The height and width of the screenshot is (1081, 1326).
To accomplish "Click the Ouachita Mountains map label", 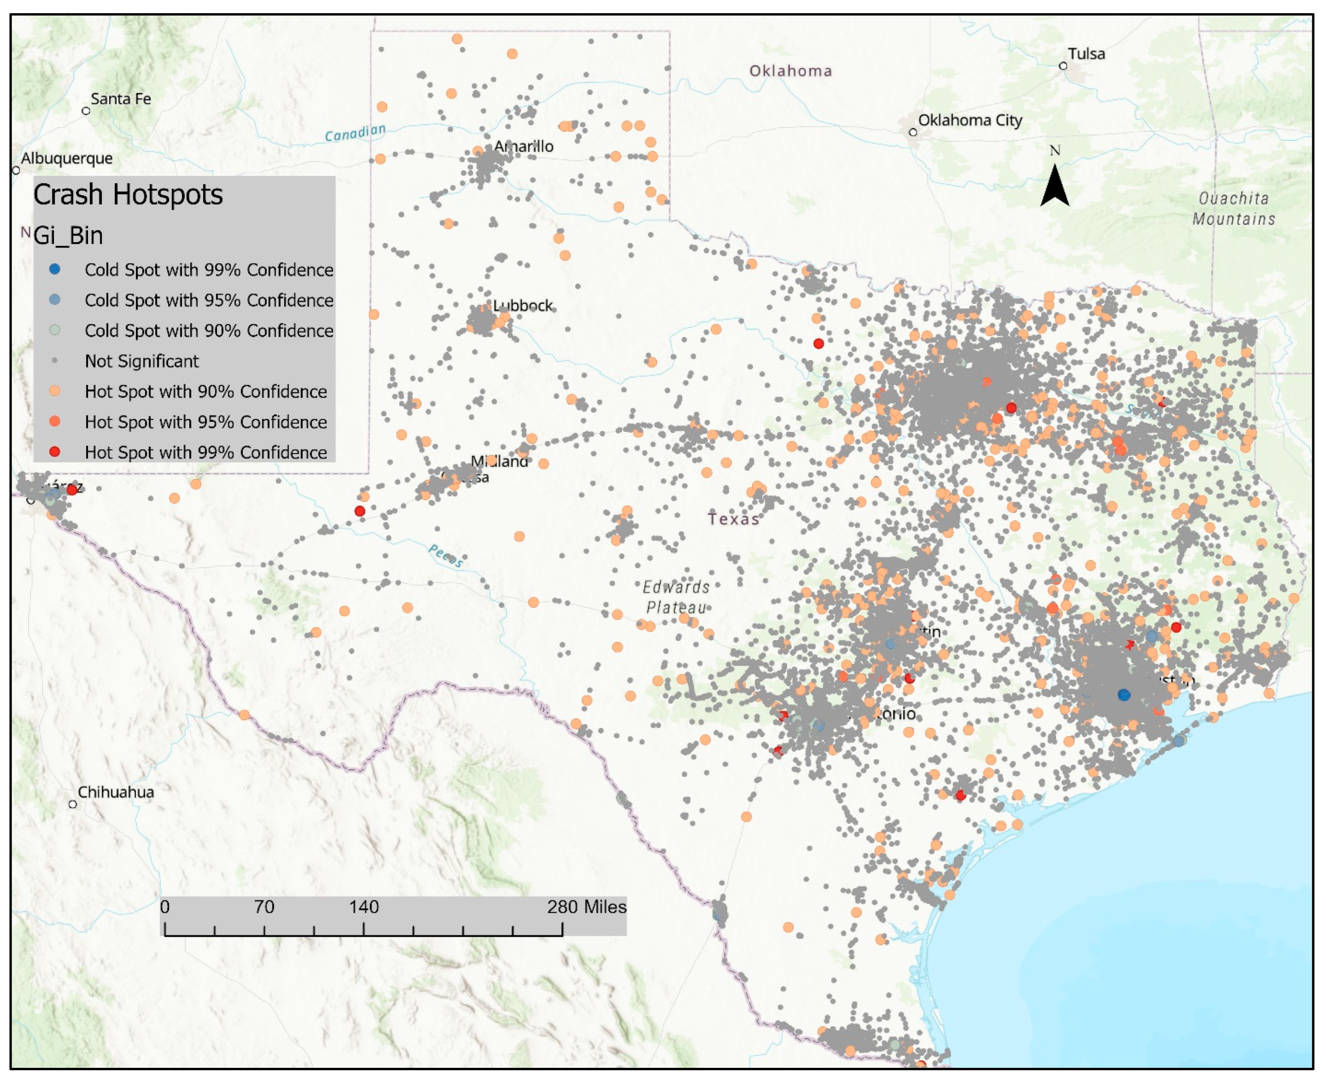I will [x=1233, y=209].
